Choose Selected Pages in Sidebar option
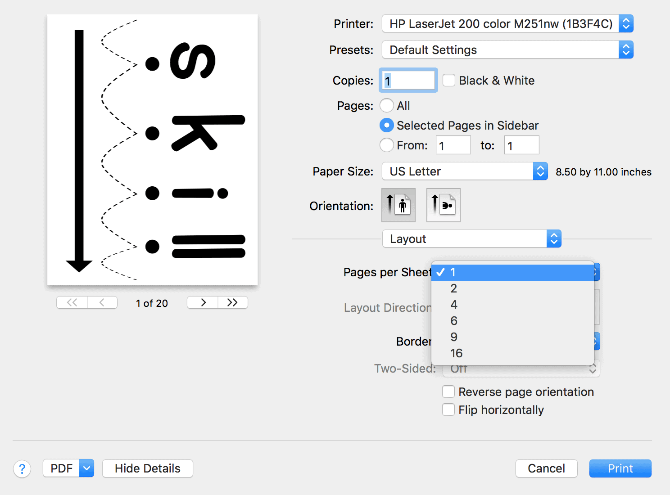This screenshot has height=495, width=670. (387, 125)
